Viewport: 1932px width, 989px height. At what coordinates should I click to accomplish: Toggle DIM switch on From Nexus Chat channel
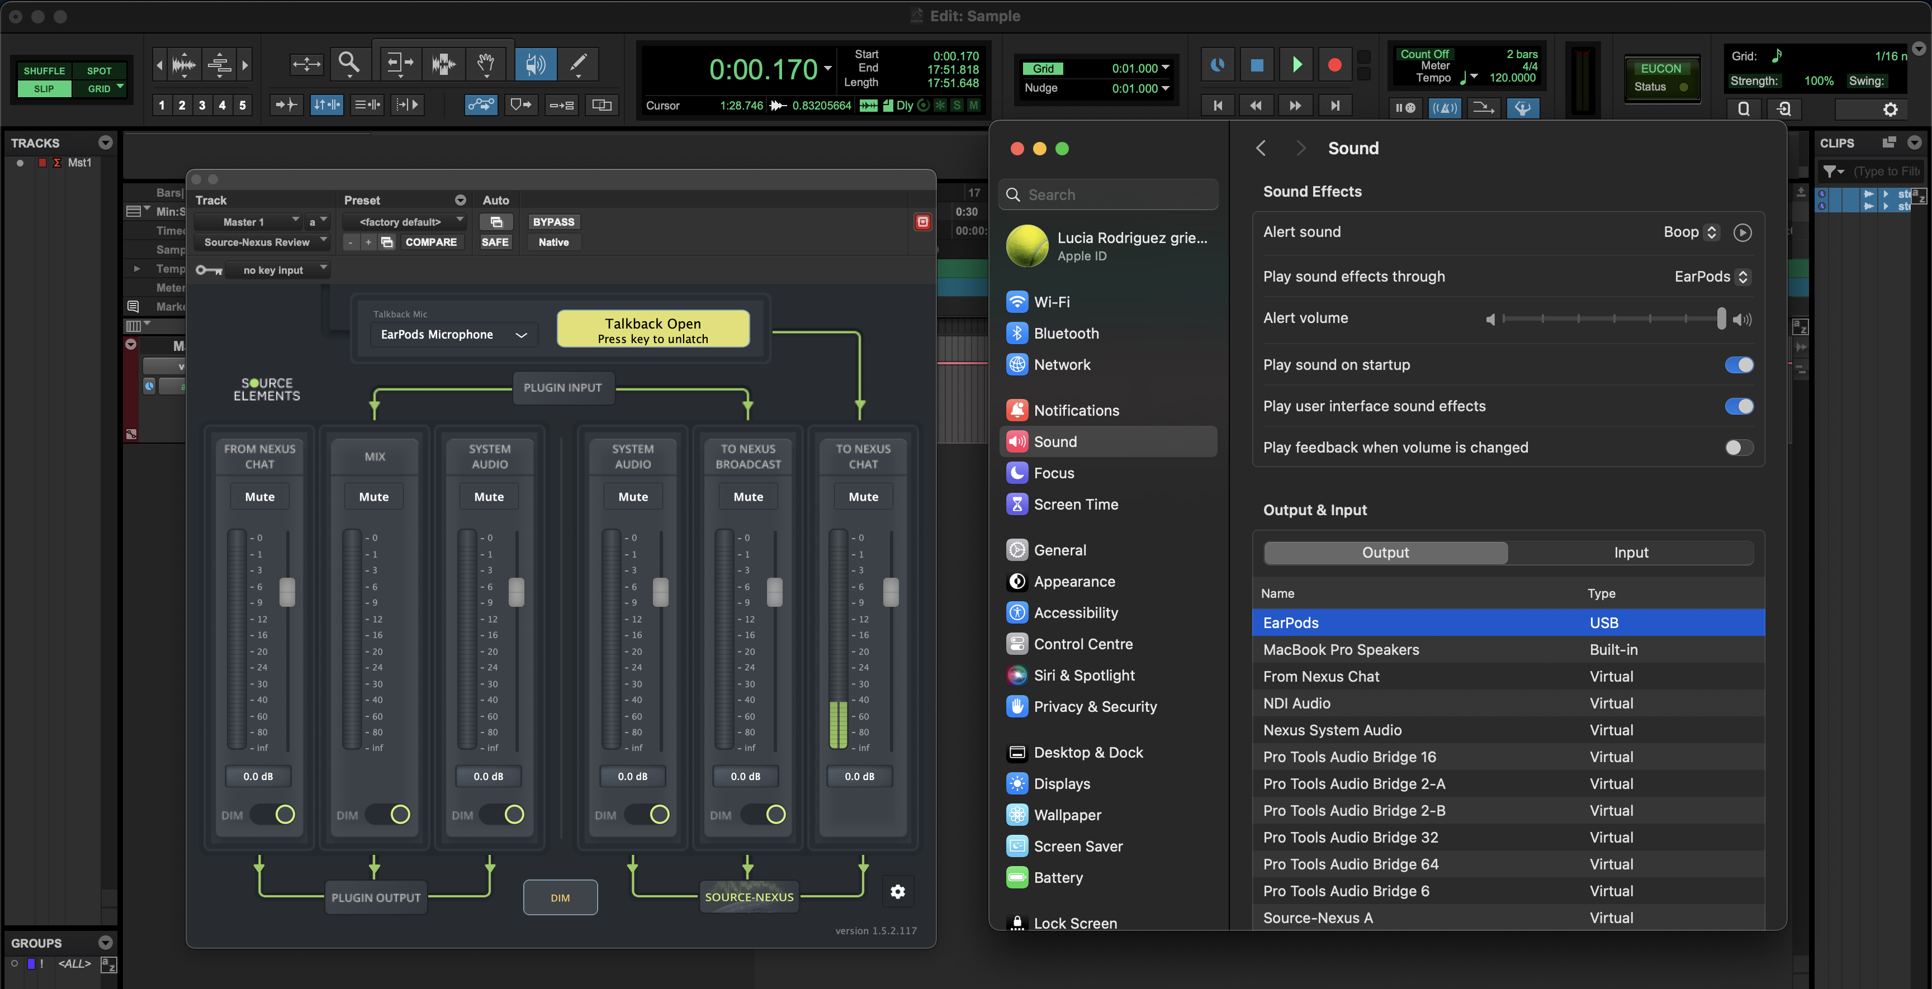tap(274, 814)
